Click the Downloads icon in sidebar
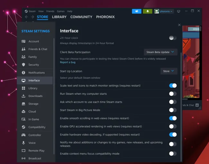Screen dimensions: 209x164 [x=23, y=96]
